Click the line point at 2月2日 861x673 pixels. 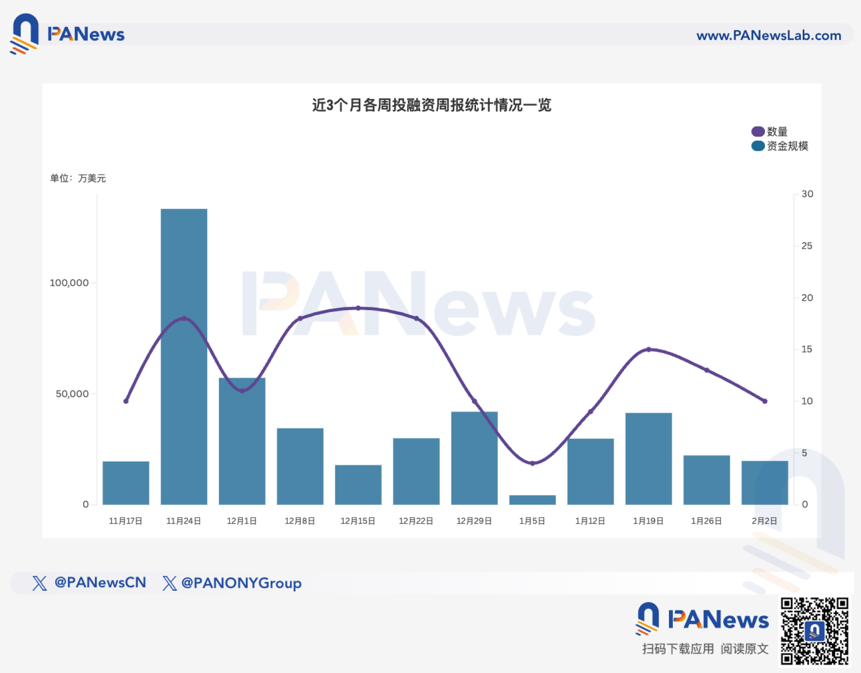pyautogui.click(x=765, y=401)
